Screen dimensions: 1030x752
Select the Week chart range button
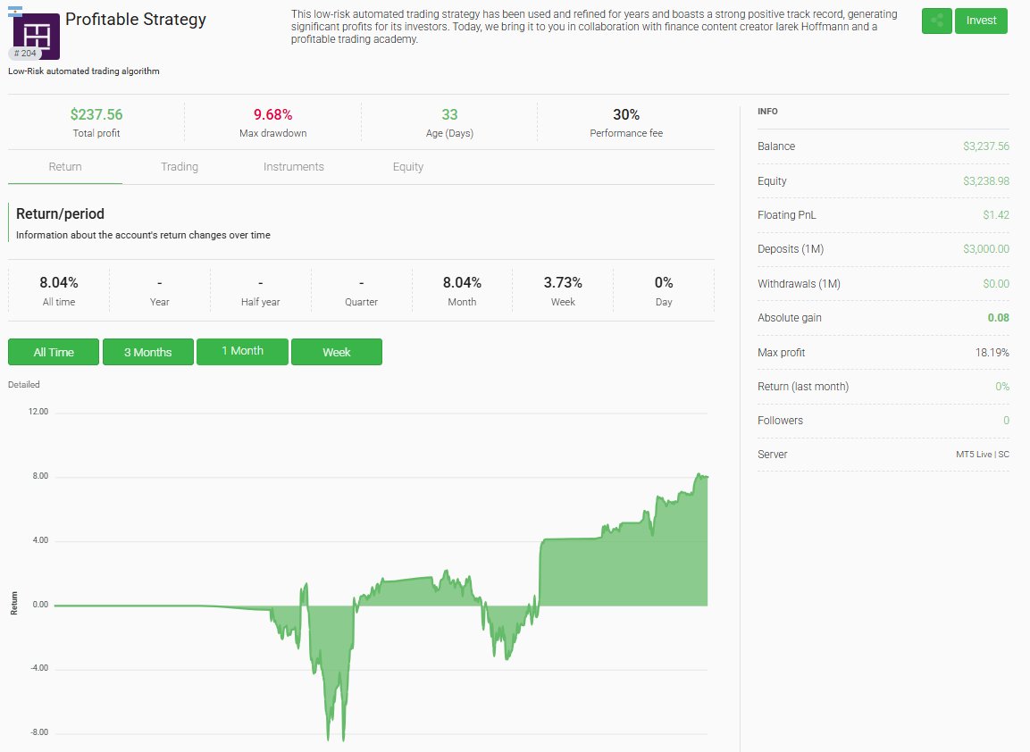(x=337, y=352)
